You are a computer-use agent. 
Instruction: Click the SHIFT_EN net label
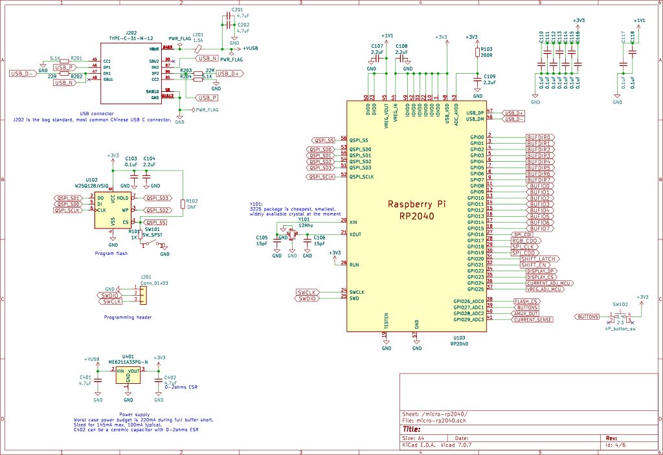pyautogui.click(x=535, y=265)
